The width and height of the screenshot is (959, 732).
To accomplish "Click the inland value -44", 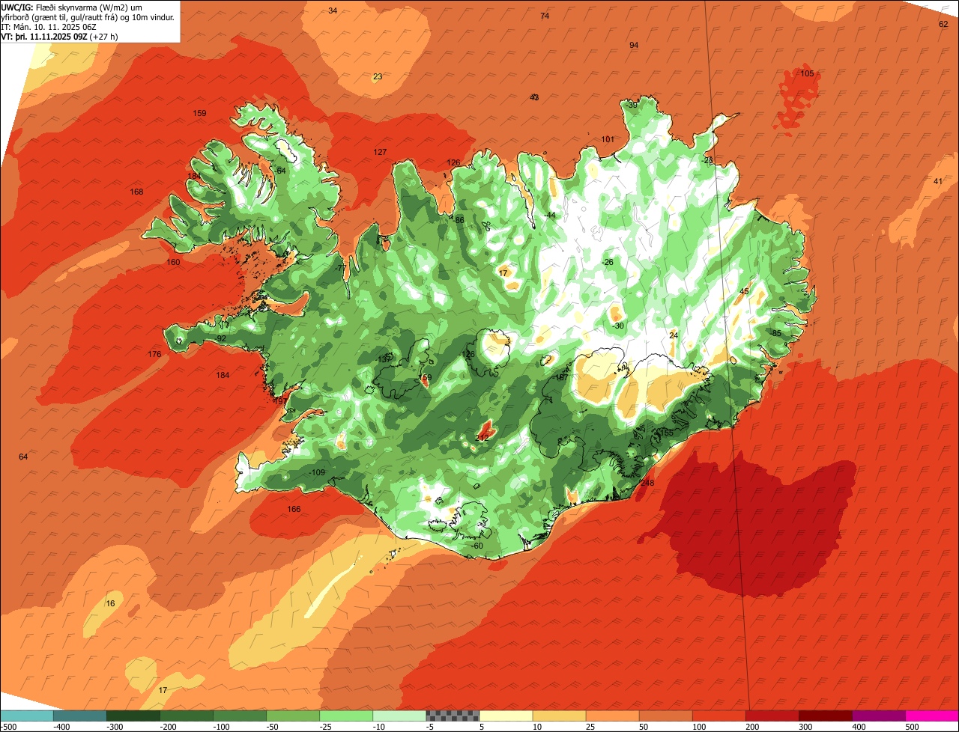I will [x=550, y=215].
